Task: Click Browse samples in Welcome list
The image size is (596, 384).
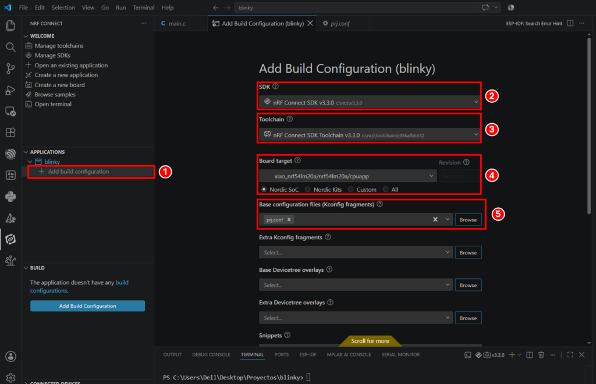Action: 55,95
